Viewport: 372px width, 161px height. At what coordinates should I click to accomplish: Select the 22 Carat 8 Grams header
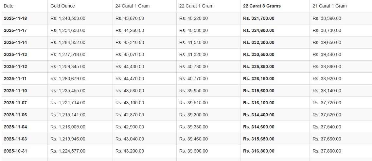point(262,6)
